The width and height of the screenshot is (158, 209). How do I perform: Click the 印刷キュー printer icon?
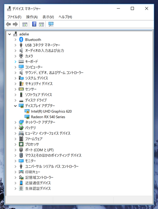(21, 172)
